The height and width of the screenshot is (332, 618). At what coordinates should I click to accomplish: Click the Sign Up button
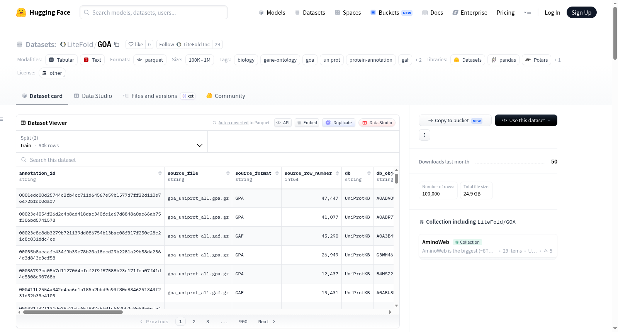[581, 12]
